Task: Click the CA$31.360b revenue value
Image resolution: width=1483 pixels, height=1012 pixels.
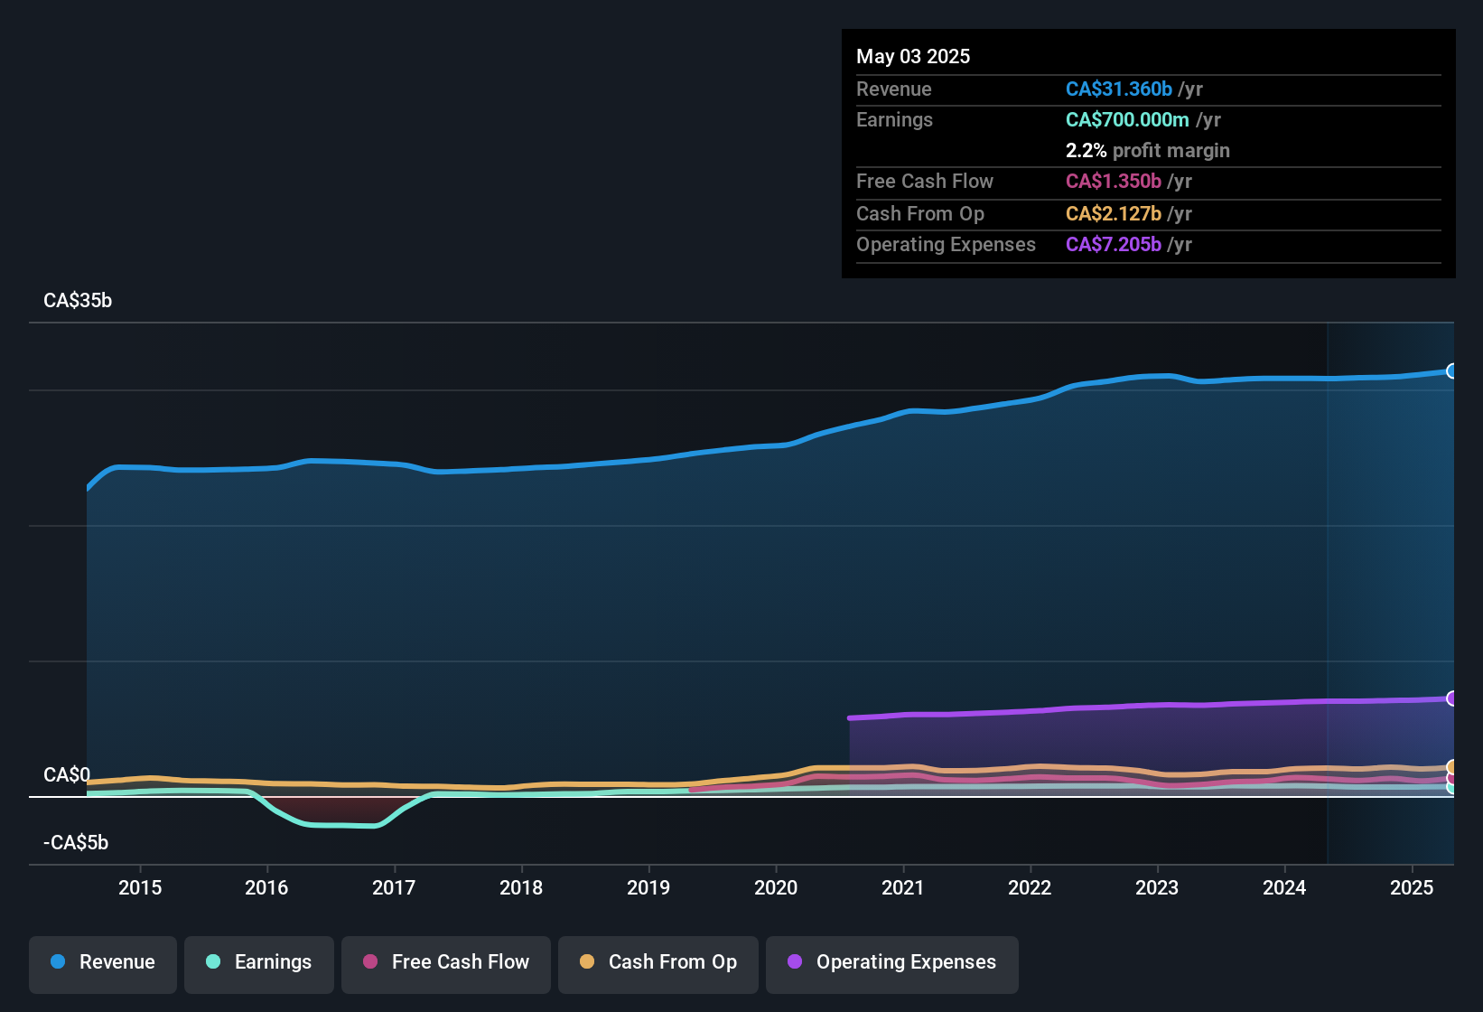Action: click(1119, 89)
